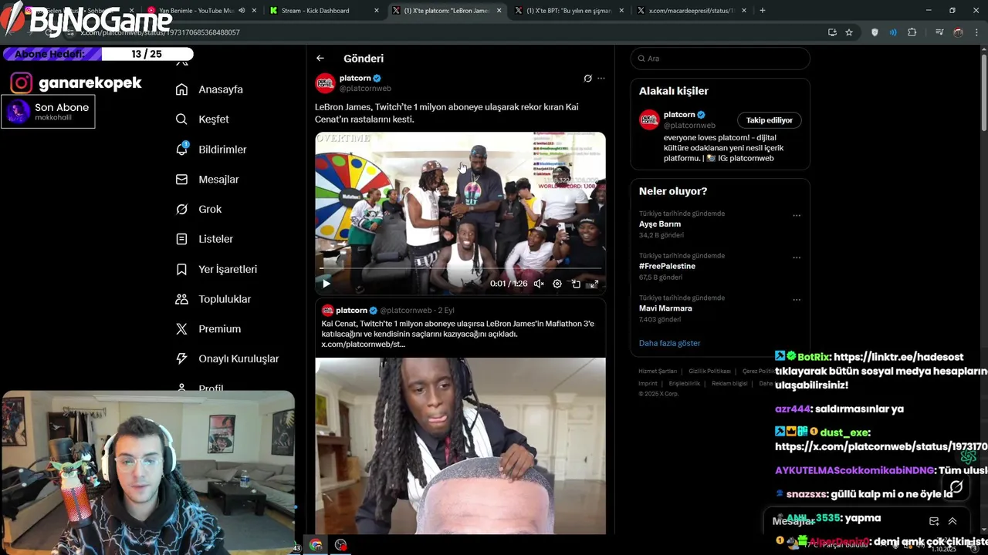This screenshot has height=555, width=988.
Task: Click Ara search field
Action: pyautogui.click(x=720, y=59)
